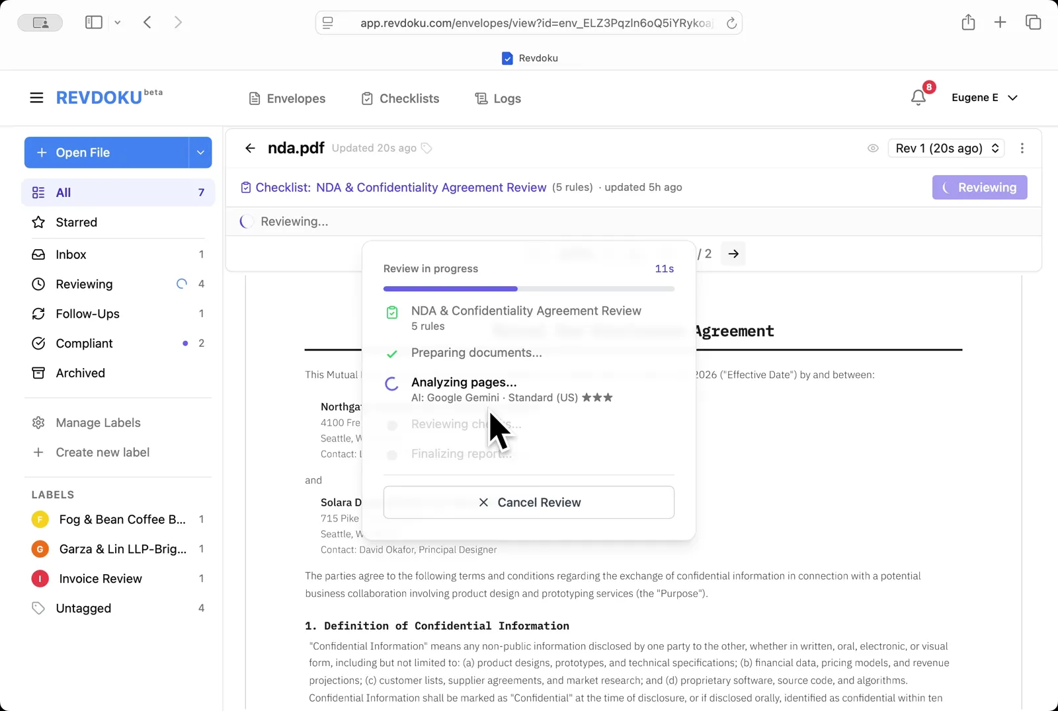Cancel the running review
Viewport: 1058px width, 711px height.
coord(528,502)
